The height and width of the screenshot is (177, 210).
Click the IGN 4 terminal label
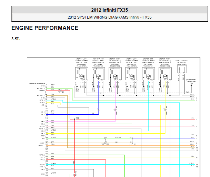[42, 112]
